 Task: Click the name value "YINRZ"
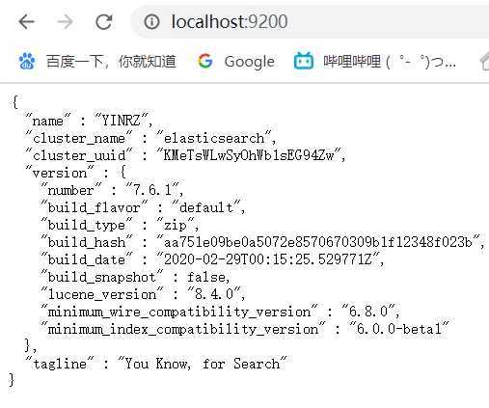122,121
